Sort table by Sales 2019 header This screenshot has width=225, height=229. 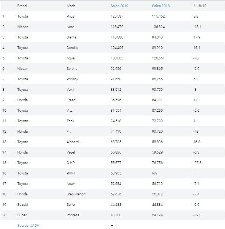(119, 6)
